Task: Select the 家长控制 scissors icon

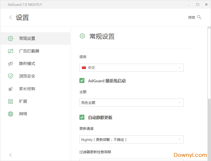Action: (x=10, y=89)
